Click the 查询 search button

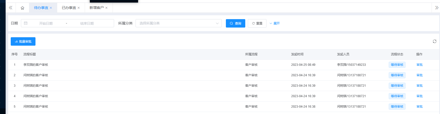[235, 23]
